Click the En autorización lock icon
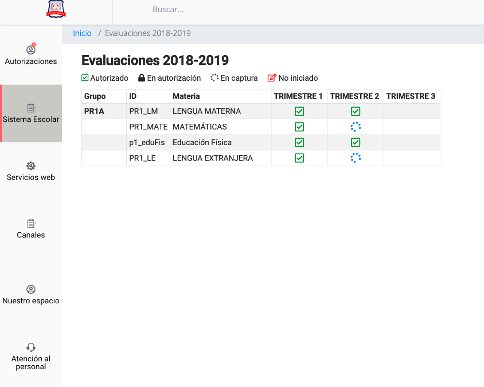Viewport: 484px width, 387px height. point(141,78)
